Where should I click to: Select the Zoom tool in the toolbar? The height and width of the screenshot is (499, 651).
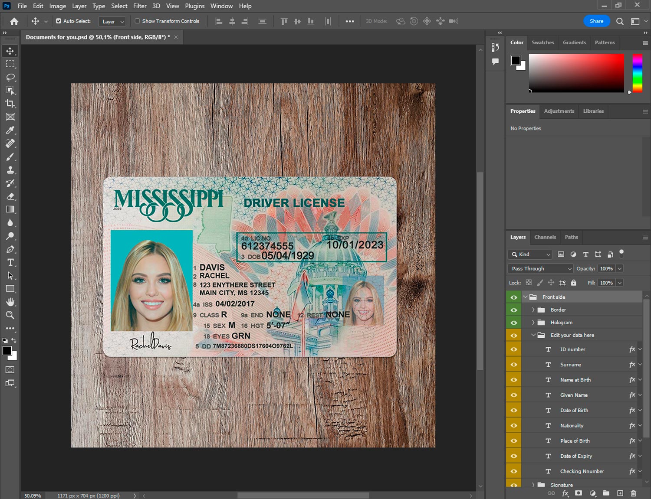point(10,315)
